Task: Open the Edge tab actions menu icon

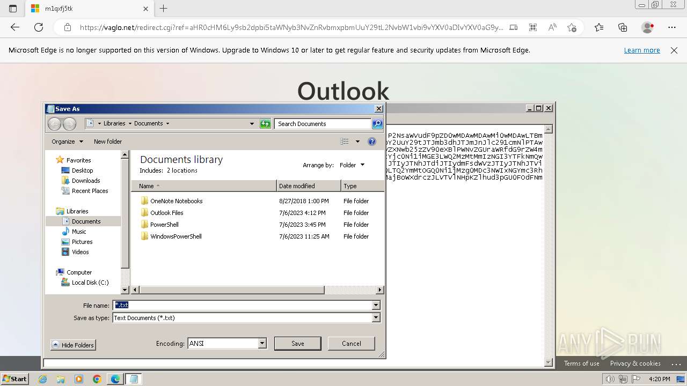Action: (13, 9)
